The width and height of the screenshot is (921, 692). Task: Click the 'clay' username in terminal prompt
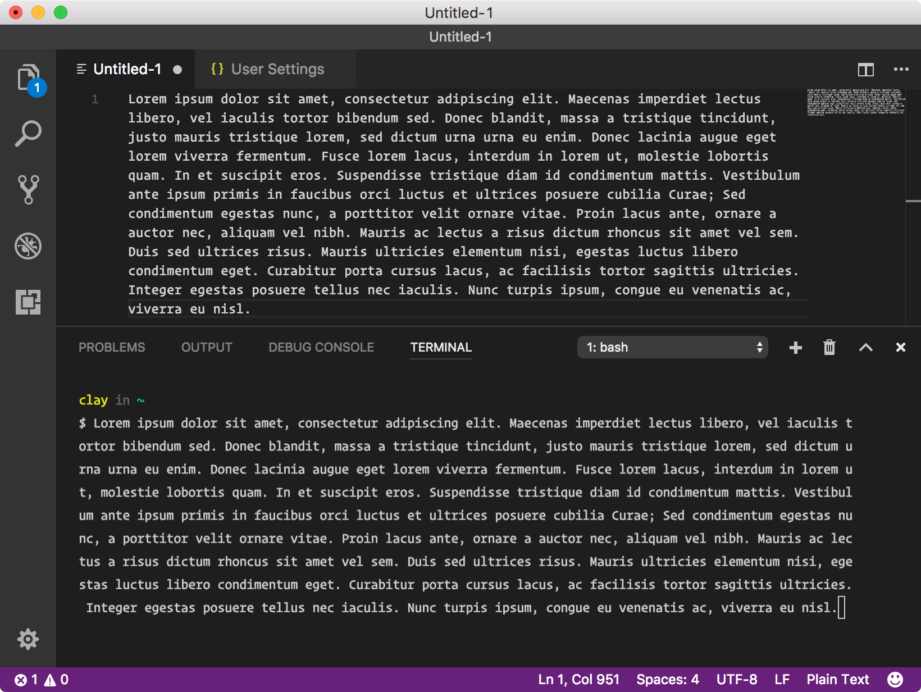[x=93, y=400]
